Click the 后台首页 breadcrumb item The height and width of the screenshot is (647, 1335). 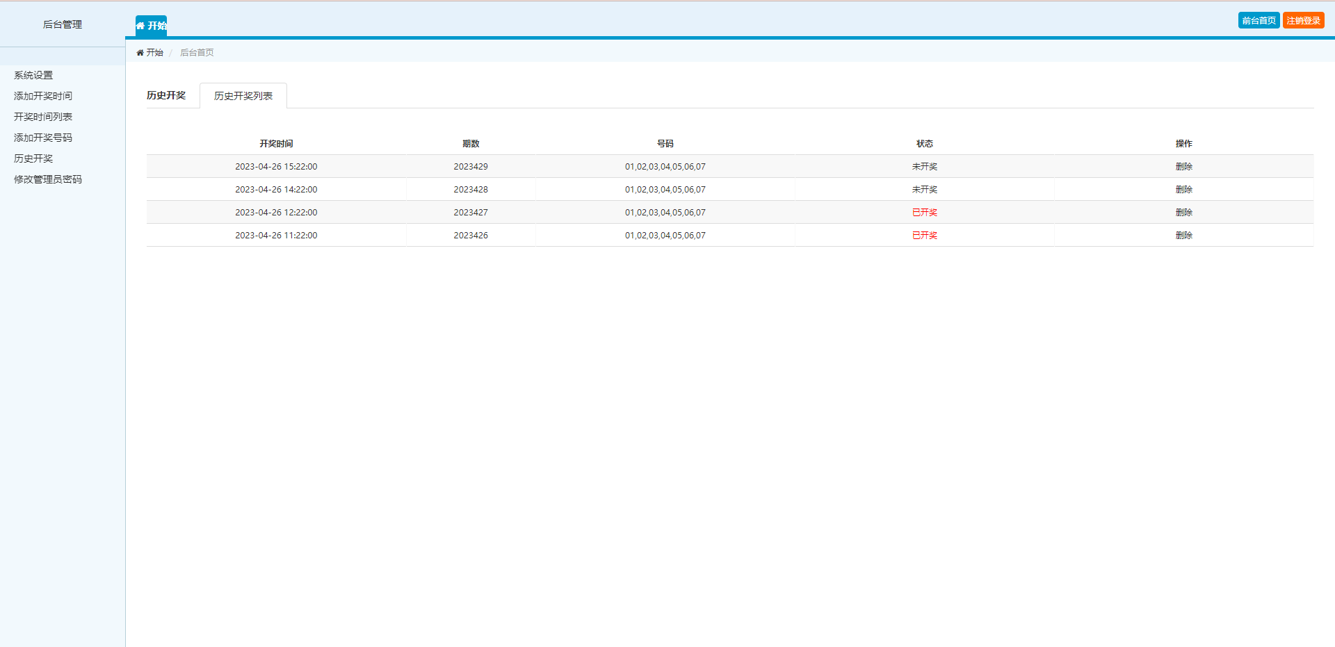(x=197, y=53)
